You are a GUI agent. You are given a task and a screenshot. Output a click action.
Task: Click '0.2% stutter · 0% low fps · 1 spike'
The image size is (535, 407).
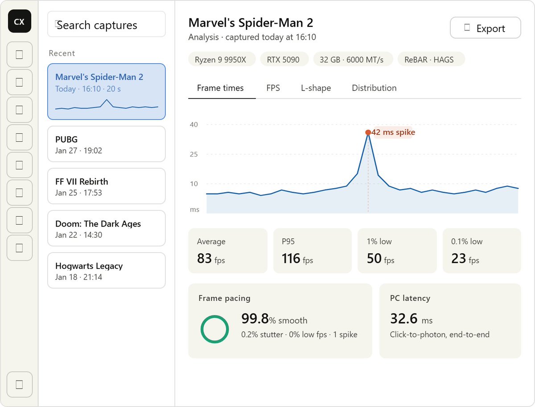tap(299, 334)
